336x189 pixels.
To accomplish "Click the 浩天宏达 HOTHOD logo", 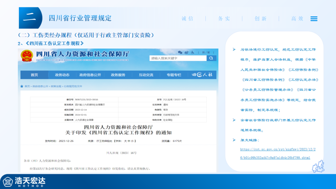I will click(x=24, y=182).
